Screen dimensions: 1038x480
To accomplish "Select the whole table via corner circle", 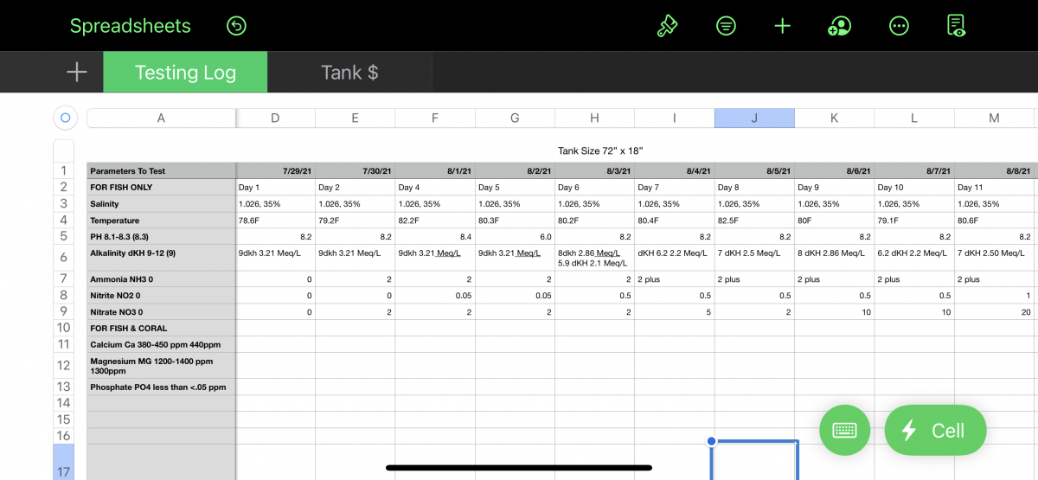I will point(66,118).
